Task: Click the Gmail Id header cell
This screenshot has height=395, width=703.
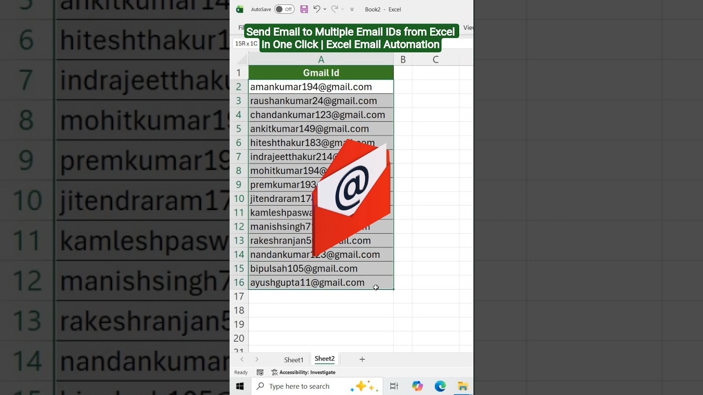Action: tap(321, 72)
